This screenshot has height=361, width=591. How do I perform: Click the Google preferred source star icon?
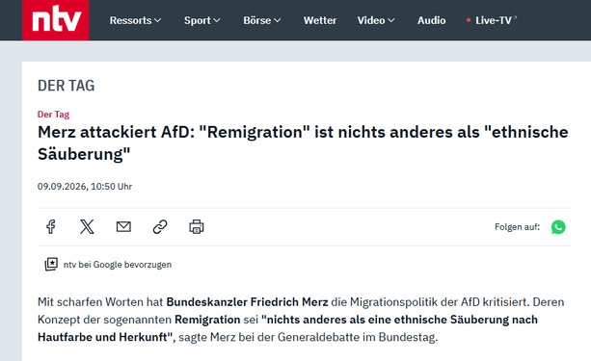[51, 265]
